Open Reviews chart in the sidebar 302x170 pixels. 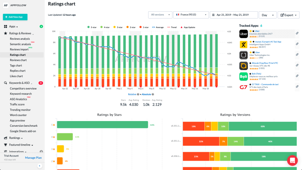point(18,60)
